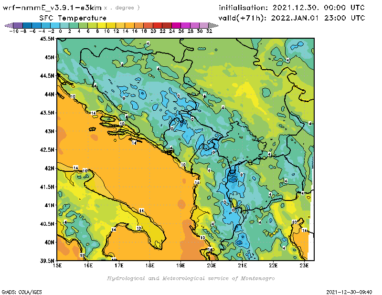Click the 43.5N latitude label
This screenshot has width=382, height=295.
click(47, 113)
